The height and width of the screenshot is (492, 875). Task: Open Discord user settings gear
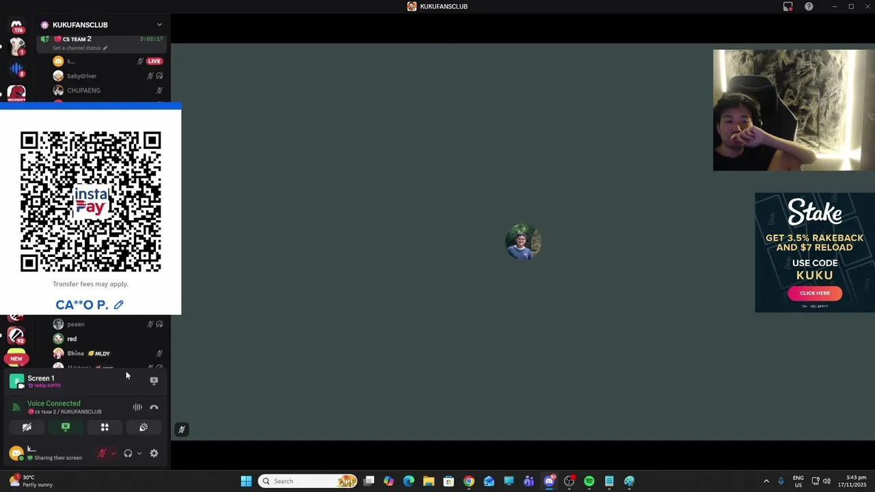point(154,453)
